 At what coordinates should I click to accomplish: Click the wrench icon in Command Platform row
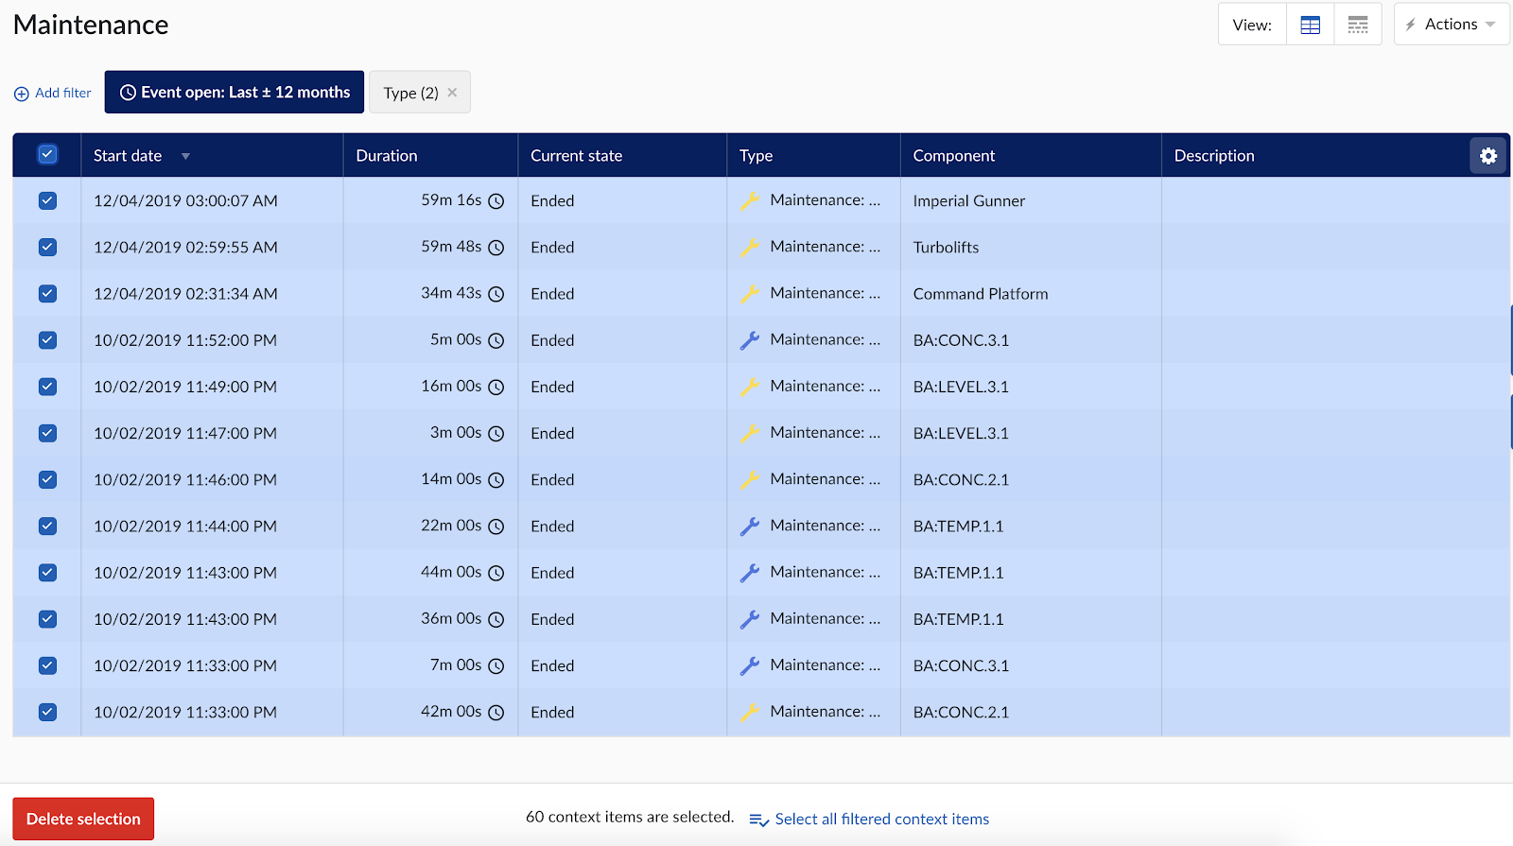coord(750,293)
